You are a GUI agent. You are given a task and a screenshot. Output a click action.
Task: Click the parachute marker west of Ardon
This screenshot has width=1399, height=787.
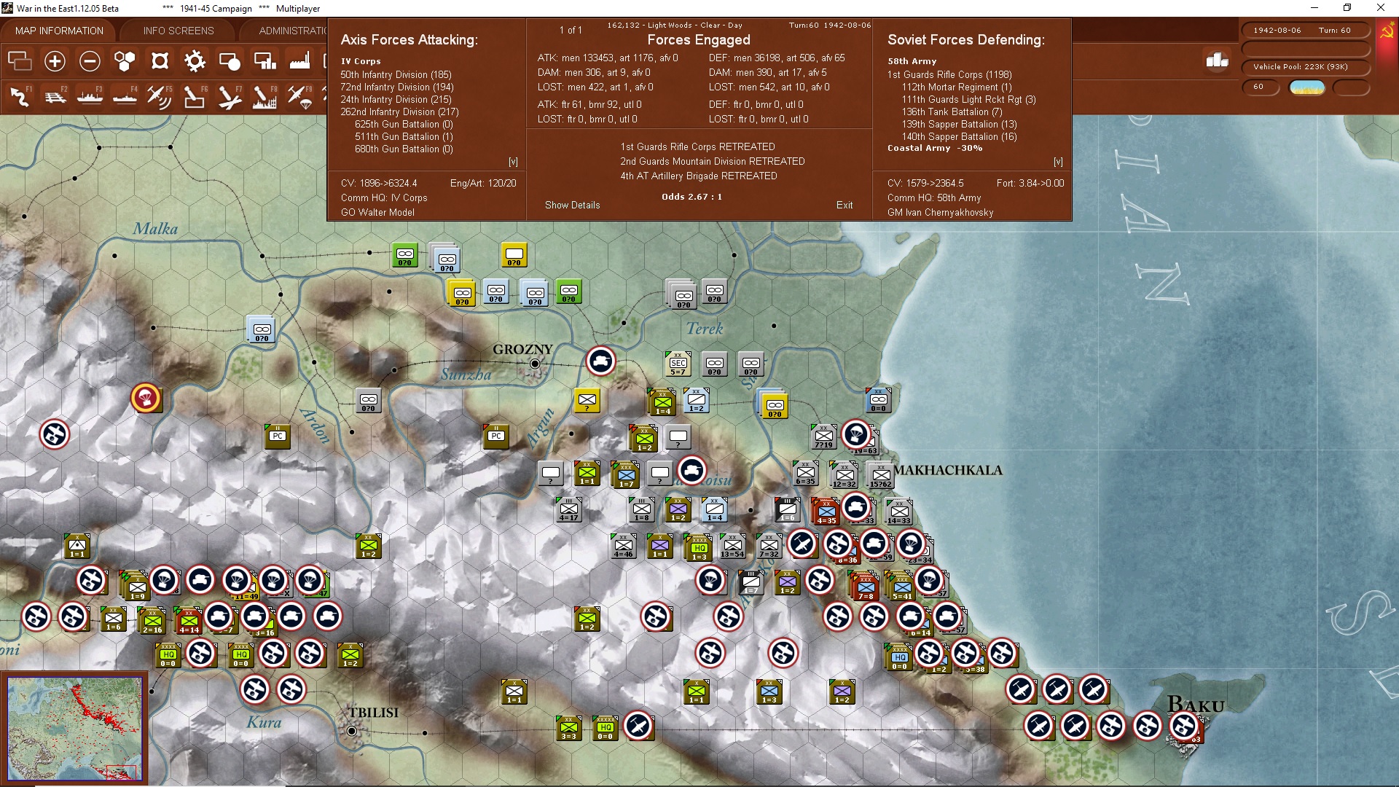(146, 398)
